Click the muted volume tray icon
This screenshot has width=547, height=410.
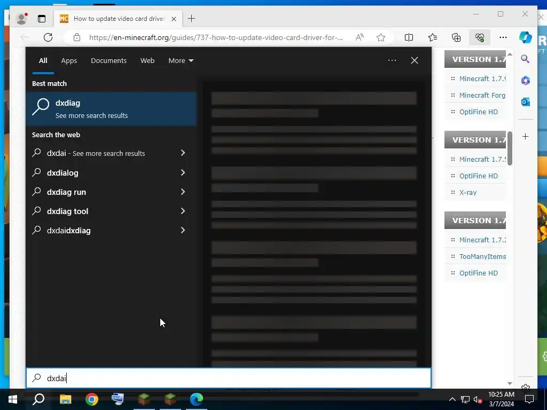[478, 399]
